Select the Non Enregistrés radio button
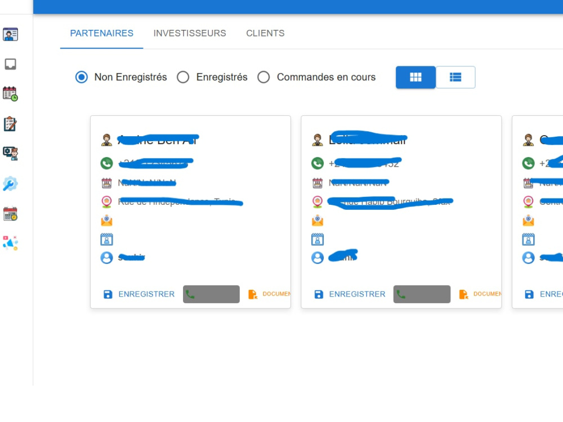This screenshot has width=563, height=422. pos(82,77)
